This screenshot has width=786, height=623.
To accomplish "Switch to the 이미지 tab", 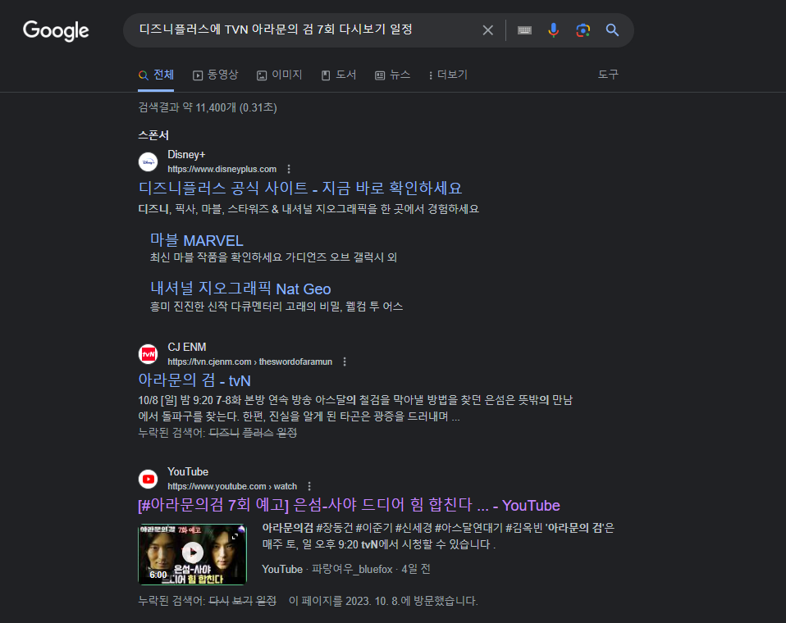I will 279,75.
